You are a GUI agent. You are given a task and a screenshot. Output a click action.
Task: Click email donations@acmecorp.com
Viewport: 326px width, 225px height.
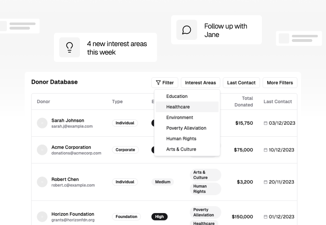click(x=76, y=153)
